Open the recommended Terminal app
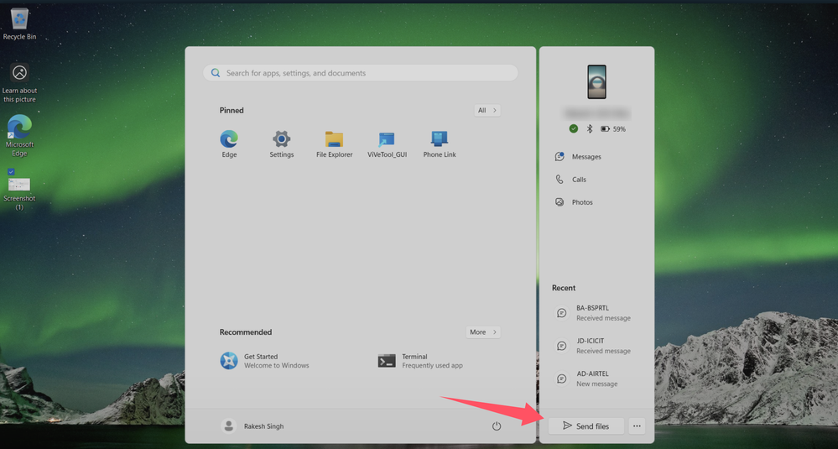This screenshot has height=449, width=838. click(x=420, y=361)
